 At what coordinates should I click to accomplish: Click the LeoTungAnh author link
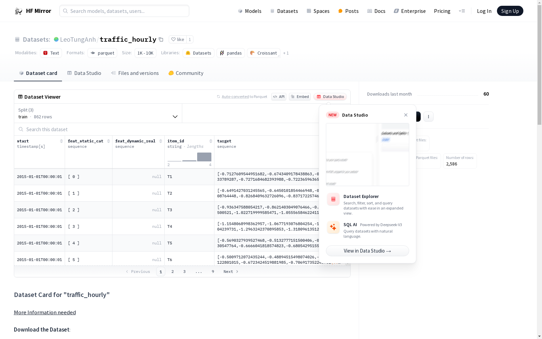78,39
